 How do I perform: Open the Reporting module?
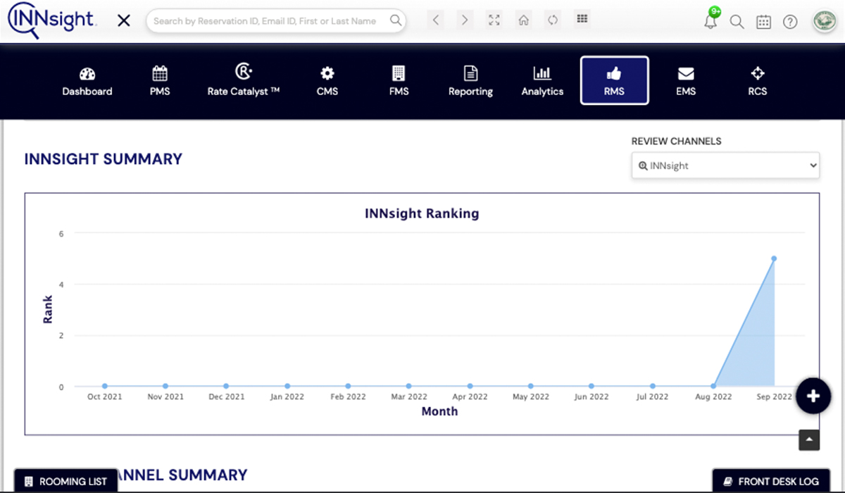[470, 81]
